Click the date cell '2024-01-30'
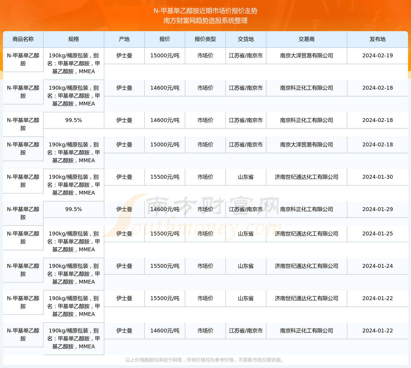Screen dimensions: 411x368 [378, 177]
